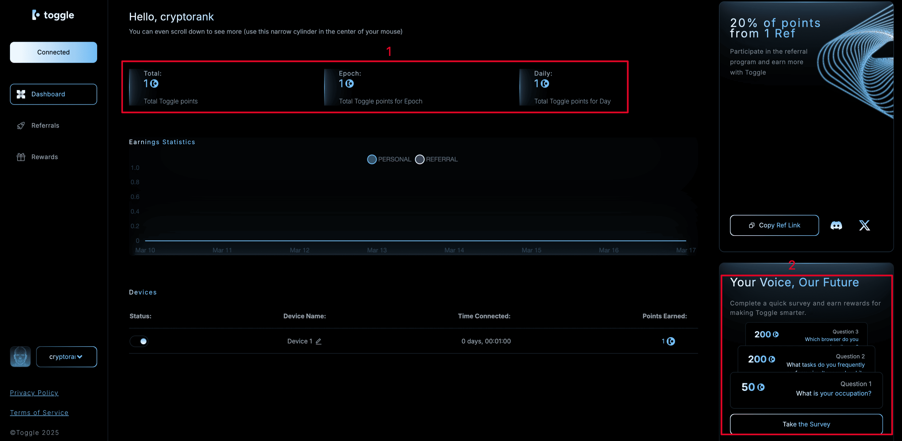The width and height of the screenshot is (902, 441).
Task: Click the points icon beside 50 reward
Action: pos(761,387)
